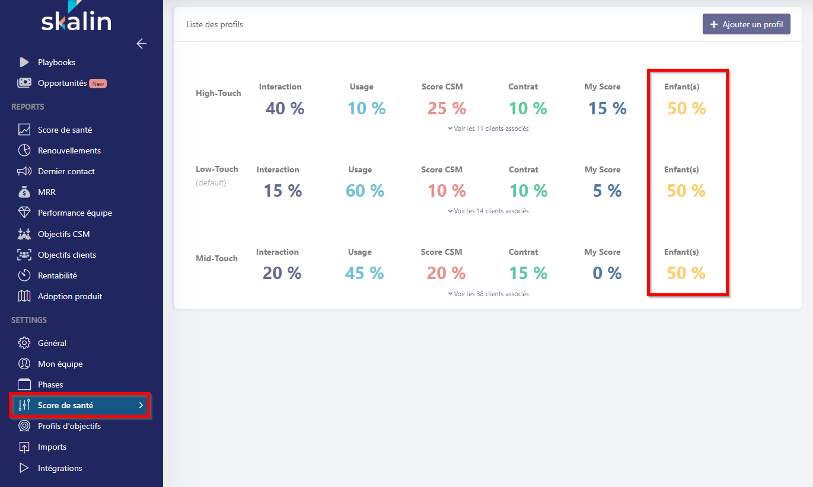Open the Score de santé settings chevron
The height and width of the screenshot is (487, 813).
[x=141, y=406]
